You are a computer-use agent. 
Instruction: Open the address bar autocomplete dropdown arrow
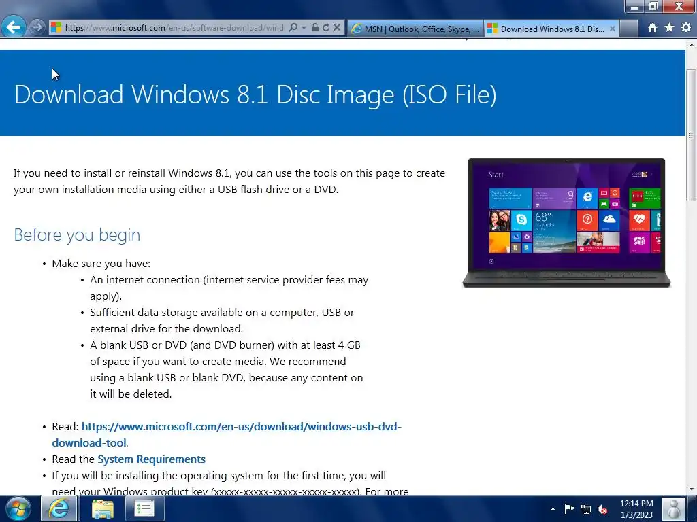coord(304,27)
